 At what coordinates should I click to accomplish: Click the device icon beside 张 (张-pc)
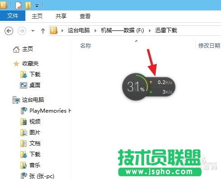(24, 176)
